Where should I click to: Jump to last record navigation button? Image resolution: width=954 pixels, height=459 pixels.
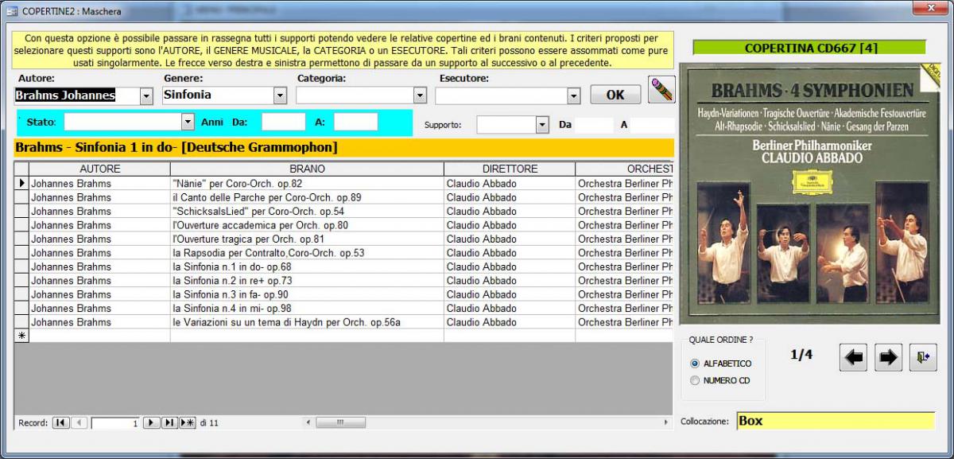[169, 422]
